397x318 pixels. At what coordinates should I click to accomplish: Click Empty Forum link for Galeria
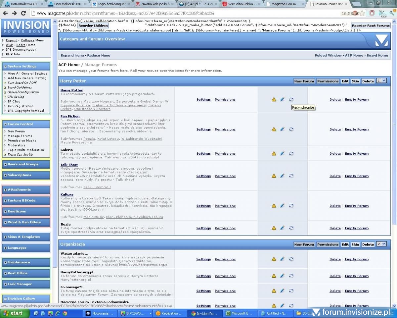(357, 154)
